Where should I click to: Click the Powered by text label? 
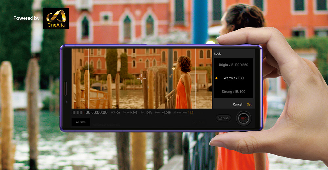(x=26, y=18)
